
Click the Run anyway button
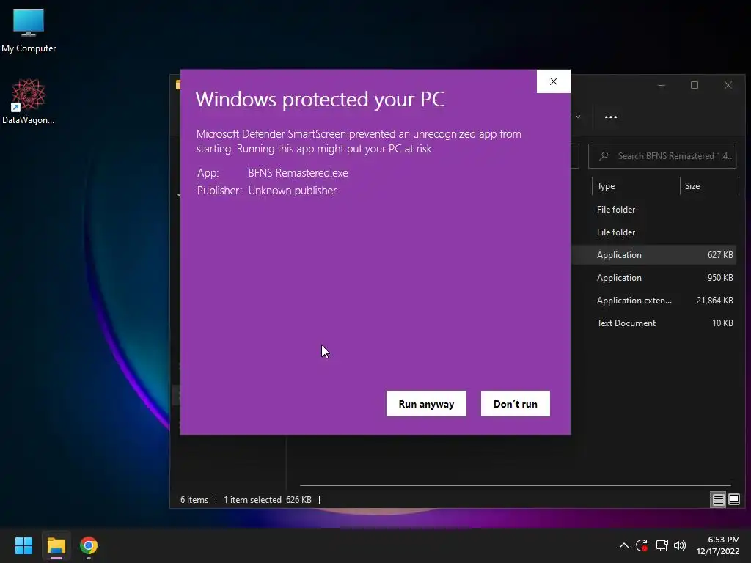coord(426,404)
